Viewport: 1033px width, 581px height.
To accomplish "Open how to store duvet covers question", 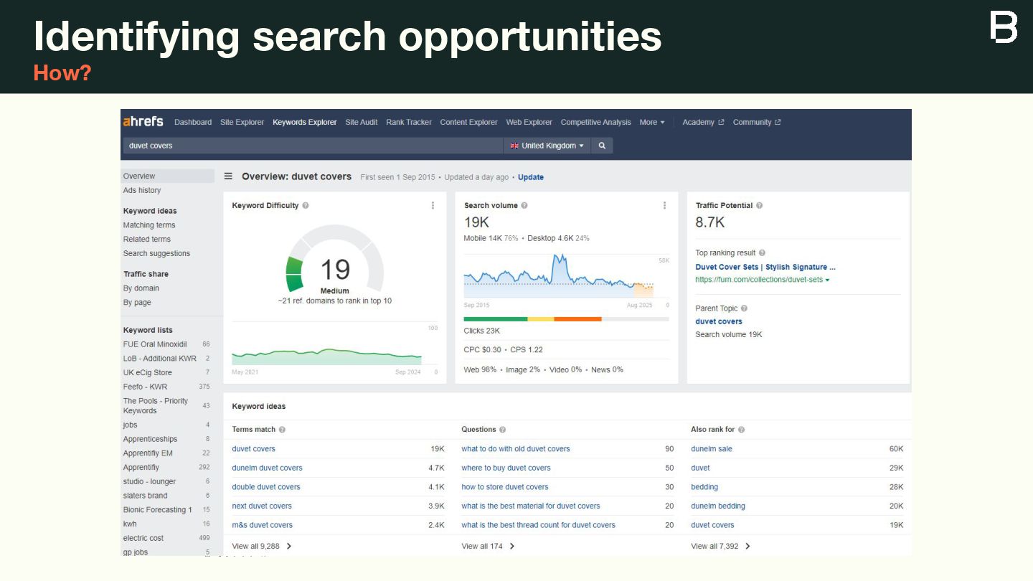I will click(x=505, y=487).
